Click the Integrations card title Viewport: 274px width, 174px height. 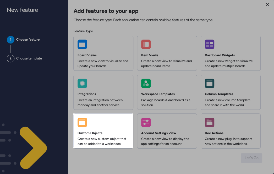click(x=87, y=94)
